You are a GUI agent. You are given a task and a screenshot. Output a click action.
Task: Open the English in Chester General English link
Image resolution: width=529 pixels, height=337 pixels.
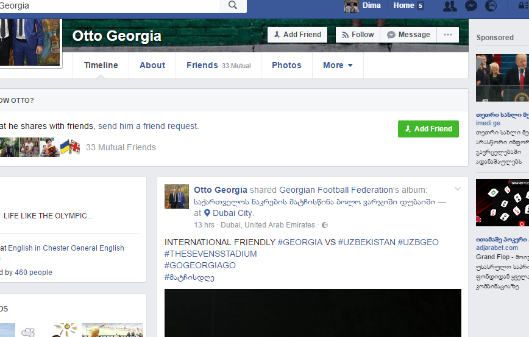click(x=66, y=248)
